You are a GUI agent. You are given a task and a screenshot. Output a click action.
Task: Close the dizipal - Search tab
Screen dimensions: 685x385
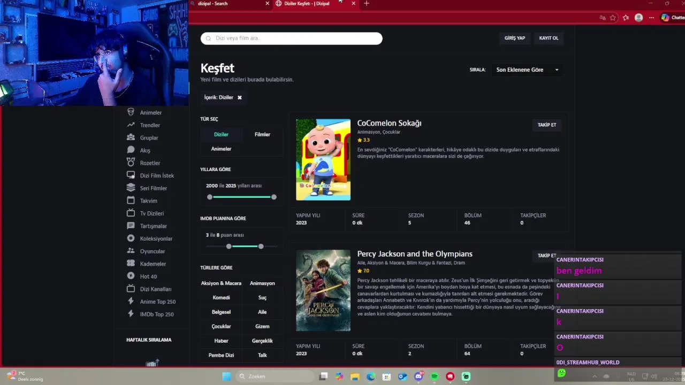click(268, 3)
